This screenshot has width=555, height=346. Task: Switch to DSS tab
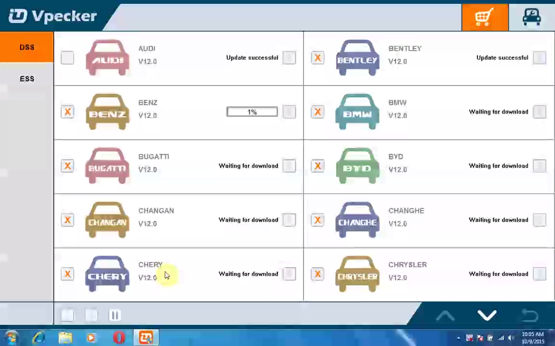(27, 47)
